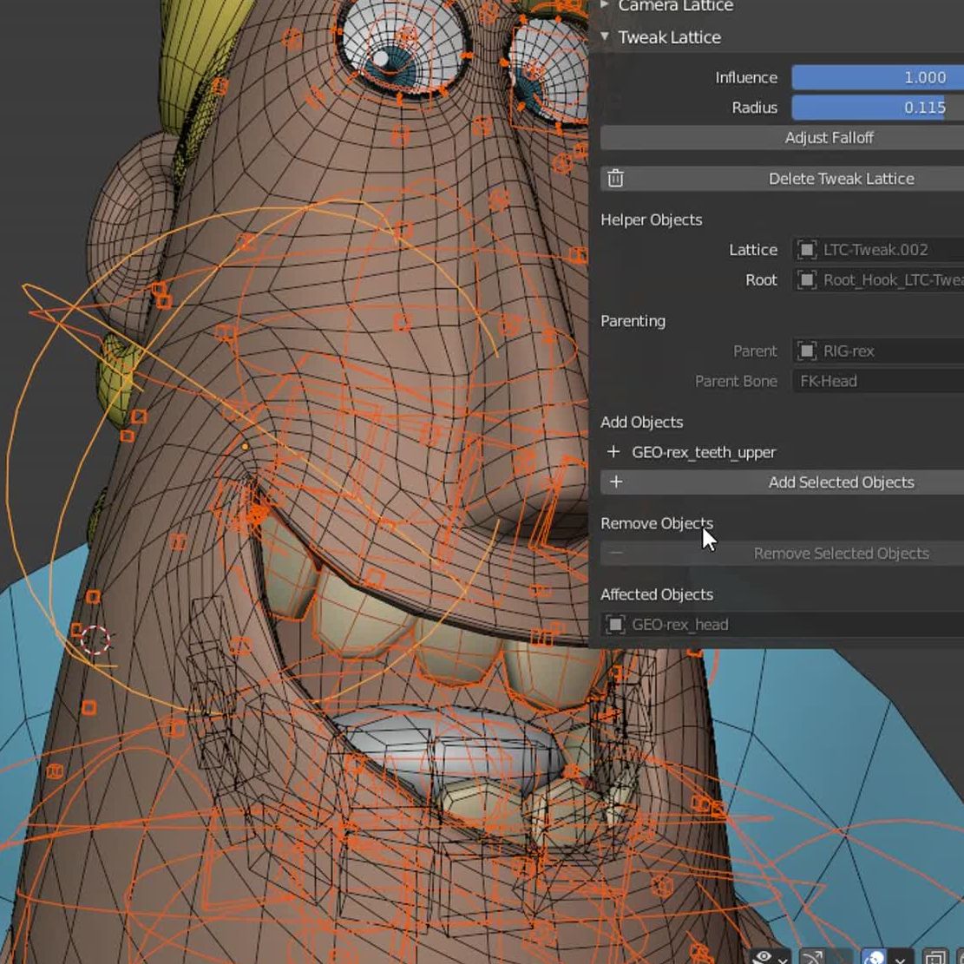Image resolution: width=964 pixels, height=964 pixels.
Task: Click plus icon beside GEO-rex_teeth_upper
Action: pyautogui.click(x=614, y=452)
